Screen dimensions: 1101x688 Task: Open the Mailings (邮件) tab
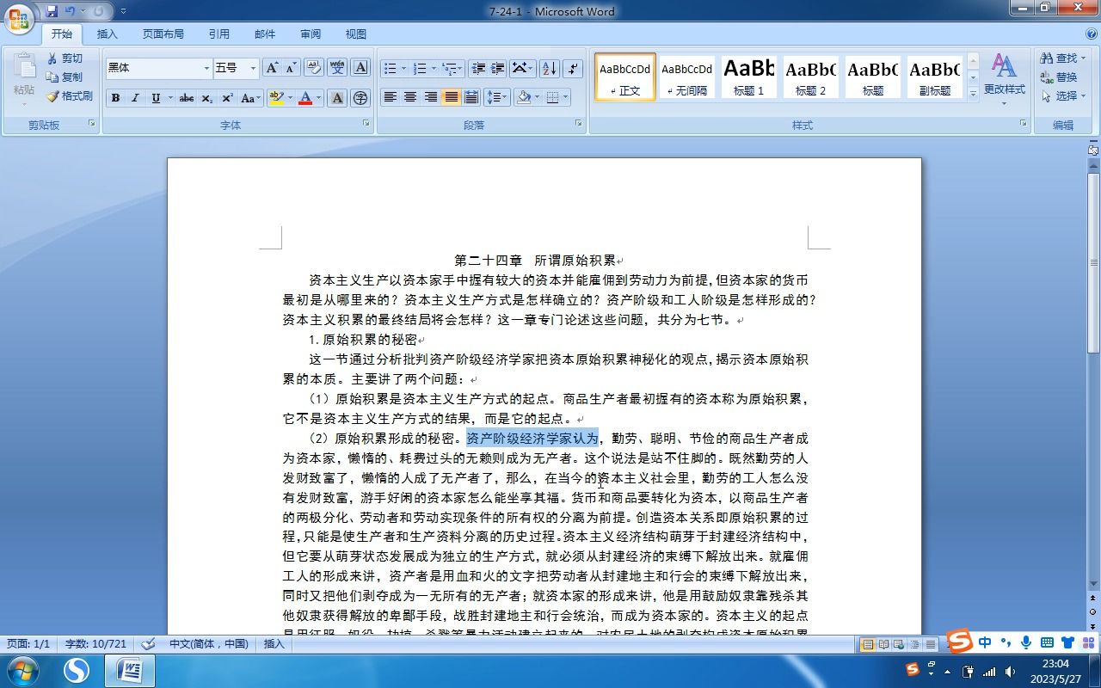pos(265,34)
